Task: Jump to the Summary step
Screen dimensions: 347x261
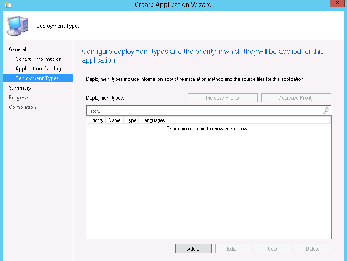Action: (x=20, y=88)
